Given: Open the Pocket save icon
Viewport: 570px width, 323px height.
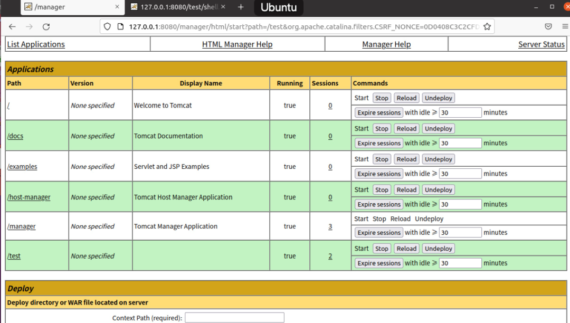Looking at the screenshot, I should 549,26.
